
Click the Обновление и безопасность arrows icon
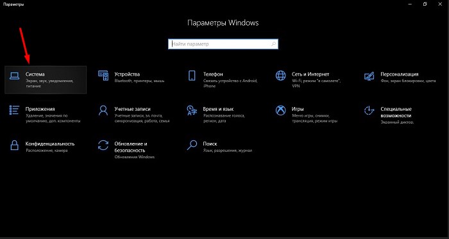(x=103, y=145)
